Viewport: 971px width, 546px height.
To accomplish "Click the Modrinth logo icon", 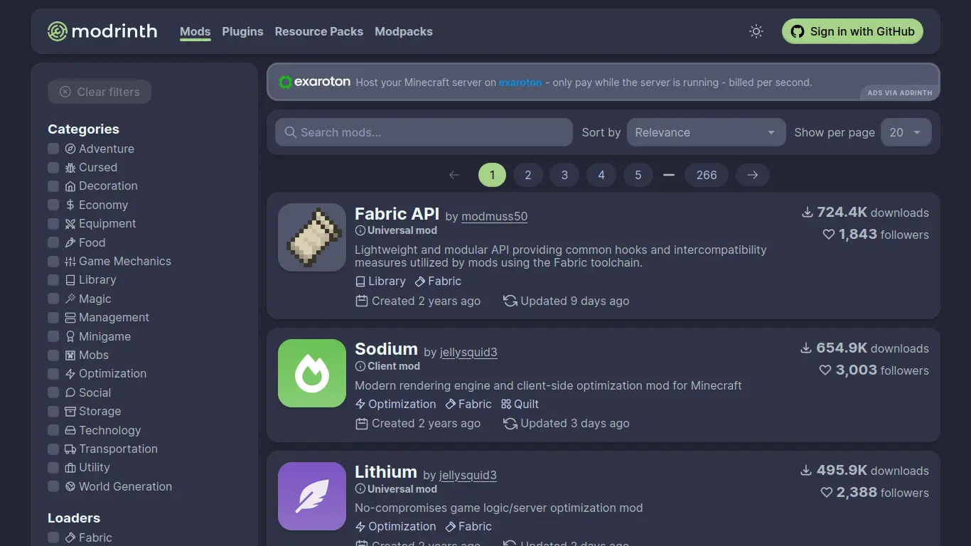I will [x=58, y=31].
